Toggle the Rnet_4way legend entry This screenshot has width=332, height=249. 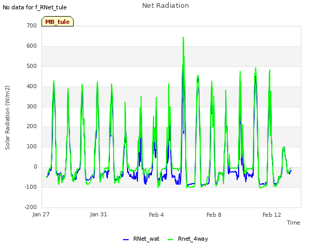point(188,239)
